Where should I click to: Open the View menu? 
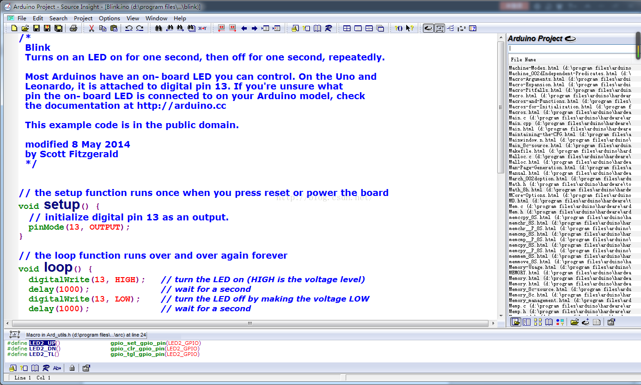tap(133, 18)
